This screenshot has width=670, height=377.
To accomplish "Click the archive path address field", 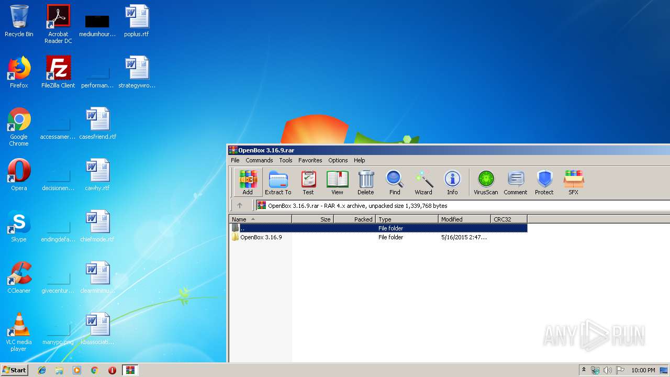I will (463, 205).
